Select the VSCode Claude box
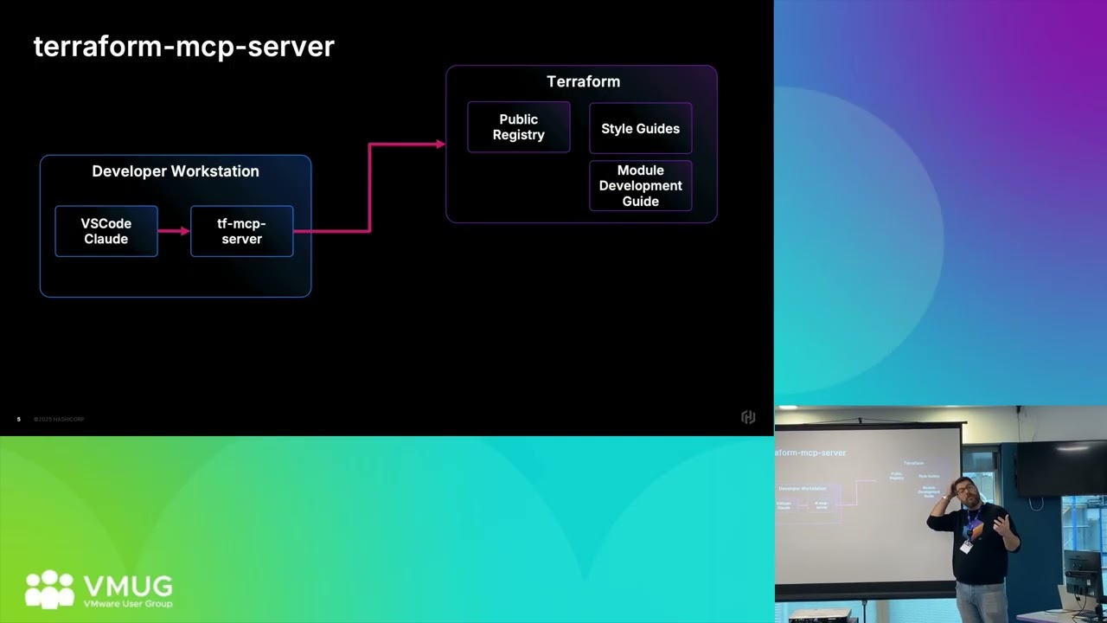 coord(106,231)
